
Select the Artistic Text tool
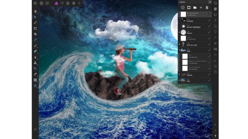35,86
